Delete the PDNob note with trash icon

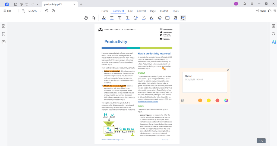[182, 100]
